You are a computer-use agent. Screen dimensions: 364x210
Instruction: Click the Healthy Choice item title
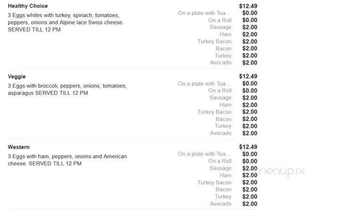pyautogui.click(x=28, y=6)
